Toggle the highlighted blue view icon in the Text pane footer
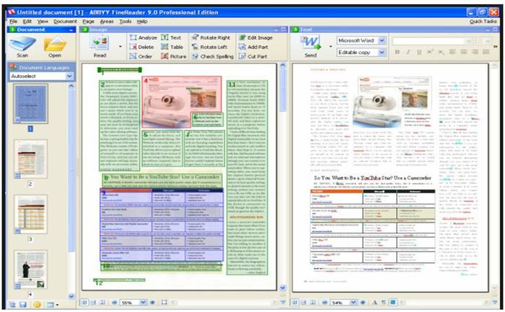Image resolution: width=505 pixels, height=312 pixels. coord(393,303)
